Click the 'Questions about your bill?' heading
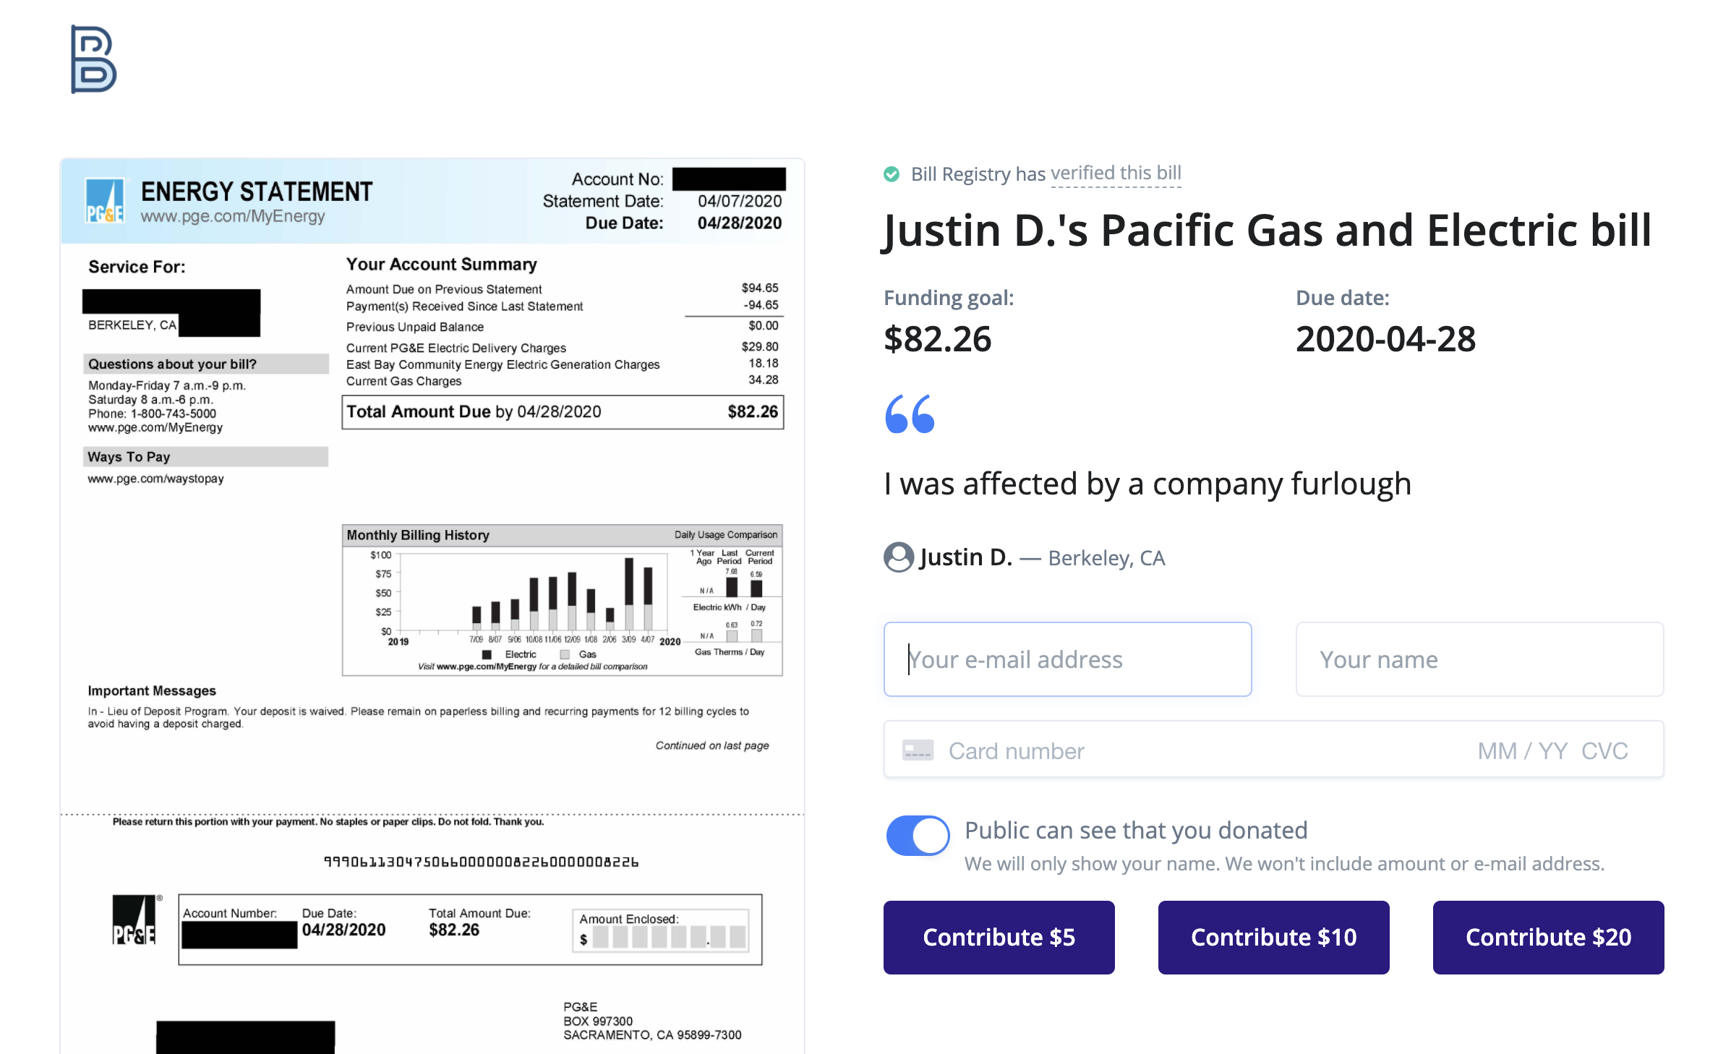This screenshot has height=1054, width=1731. [x=172, y=364]
